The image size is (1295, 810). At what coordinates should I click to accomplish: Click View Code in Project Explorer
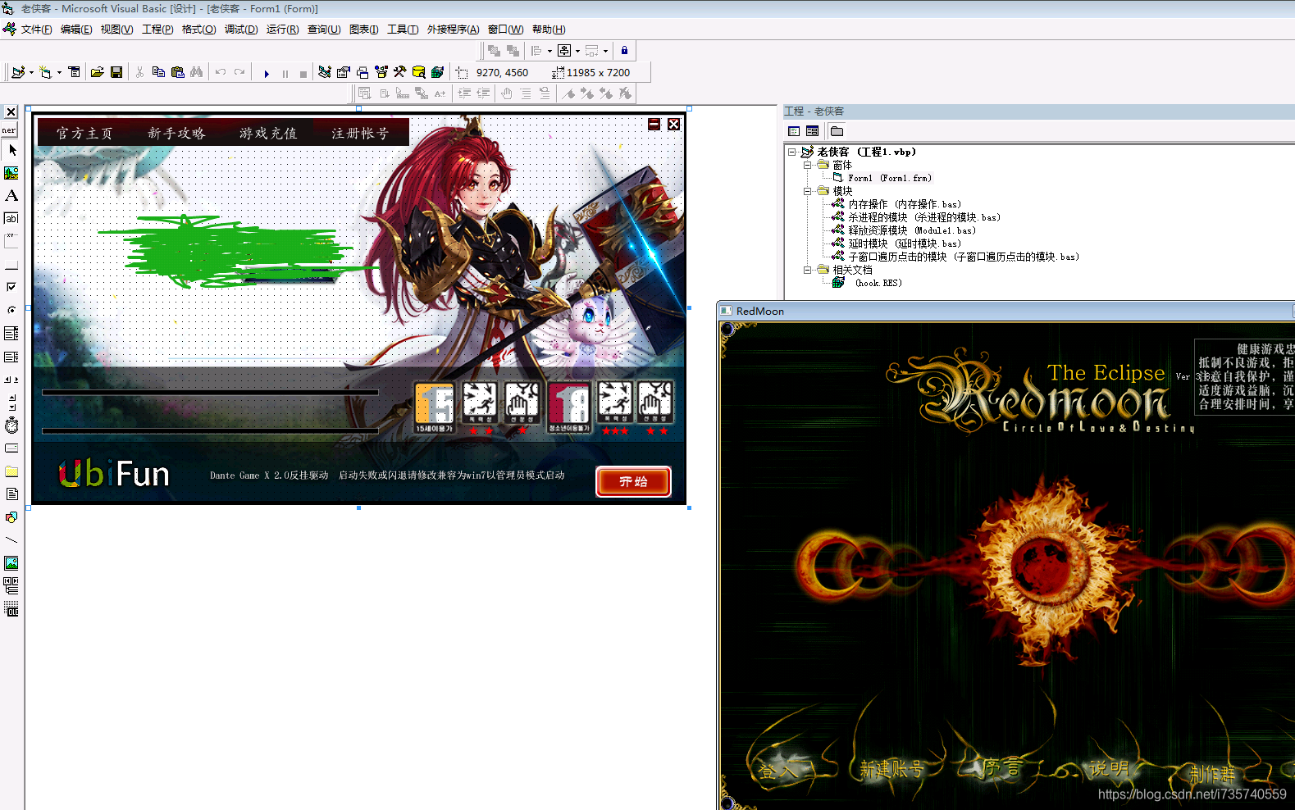pyautogui.click(x=794, y=131)
